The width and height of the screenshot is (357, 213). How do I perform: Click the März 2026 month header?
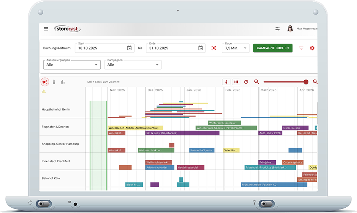(269, 90)
